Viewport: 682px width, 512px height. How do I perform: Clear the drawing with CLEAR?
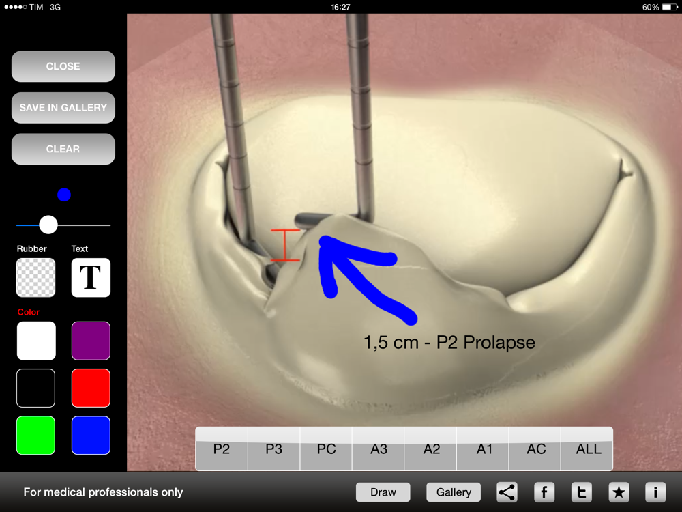point(63,149)
